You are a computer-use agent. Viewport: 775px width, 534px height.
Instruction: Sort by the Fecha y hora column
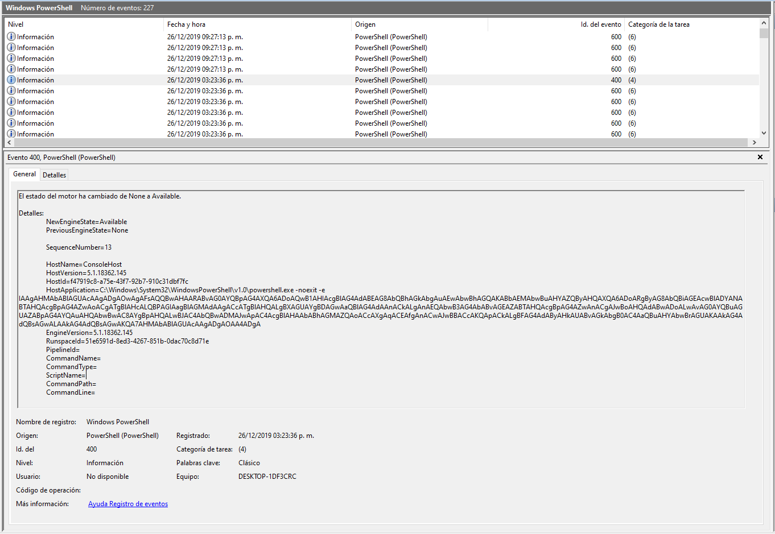(x=257, y=24)
